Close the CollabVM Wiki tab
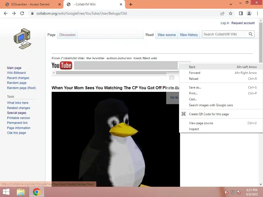 click(121, 4)
